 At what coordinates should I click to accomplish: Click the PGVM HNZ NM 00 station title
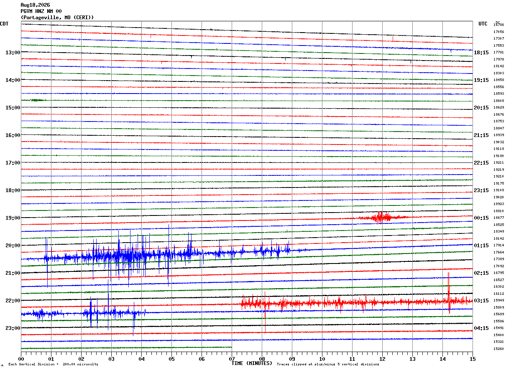(41, 11)
